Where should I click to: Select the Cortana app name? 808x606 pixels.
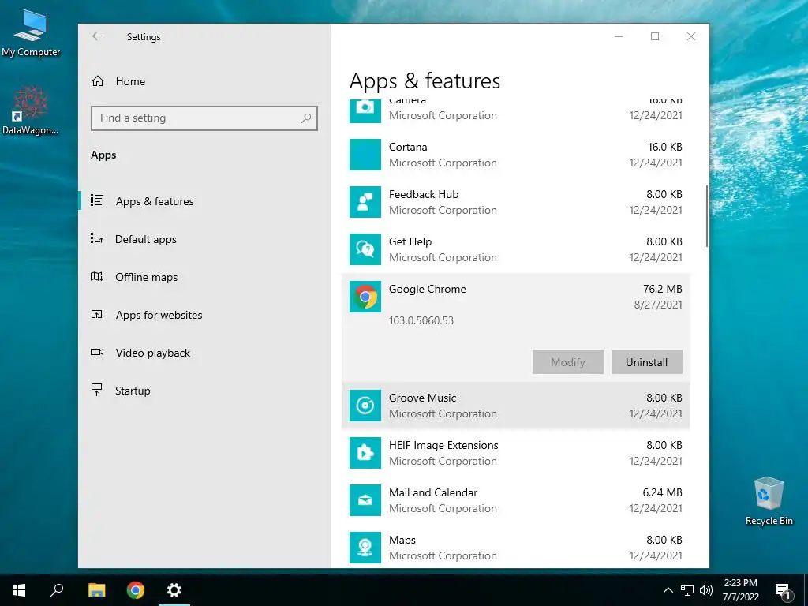point(408,147)
